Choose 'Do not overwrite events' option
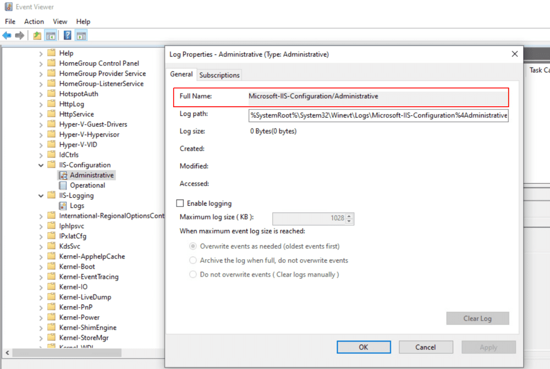 click(x=193, y=275)
